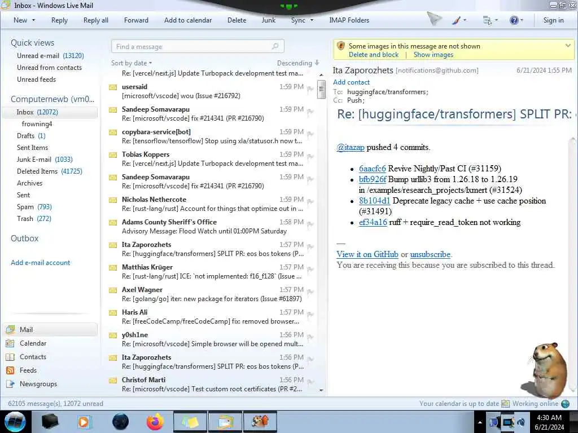Open the Windows Start orb

[x=15, y=422]
